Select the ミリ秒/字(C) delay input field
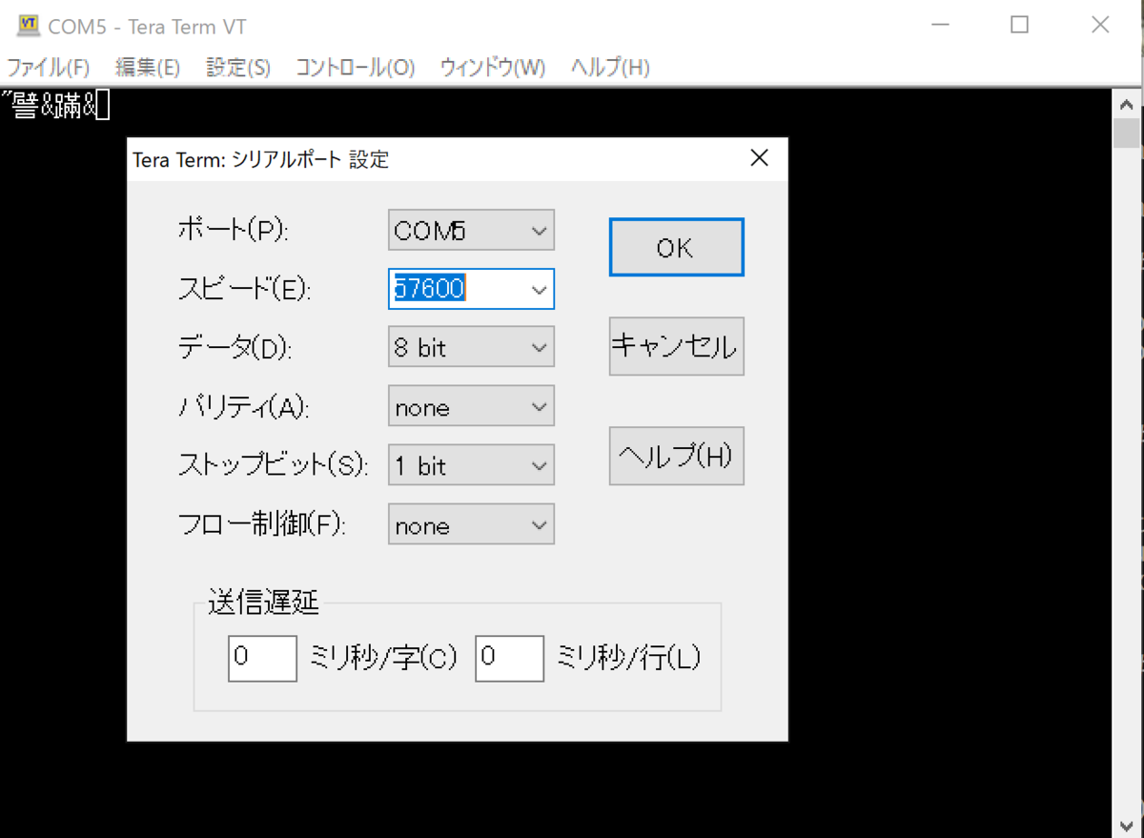 (x=261, y=658)
